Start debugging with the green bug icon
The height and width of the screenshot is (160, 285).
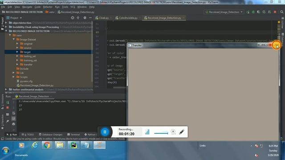tap(253, 12)
